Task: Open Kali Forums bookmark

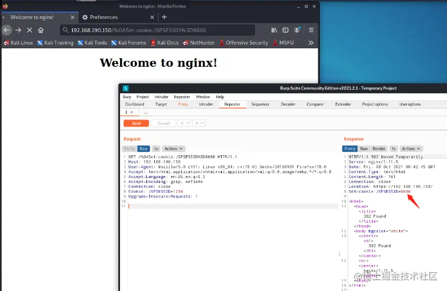Action: (129, 43)
